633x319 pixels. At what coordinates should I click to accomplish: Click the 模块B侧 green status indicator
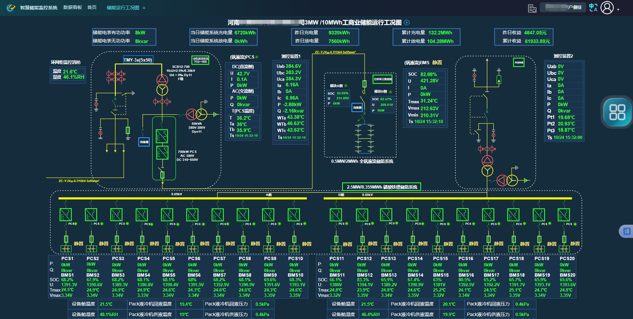(x=390, y=92)
